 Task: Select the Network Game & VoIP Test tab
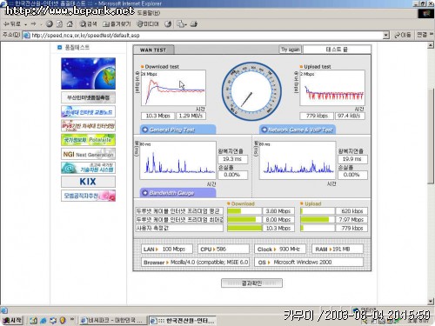click(x=298, y=130)
